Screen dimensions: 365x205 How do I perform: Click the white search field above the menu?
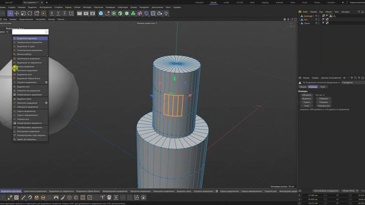pos(30,32)
